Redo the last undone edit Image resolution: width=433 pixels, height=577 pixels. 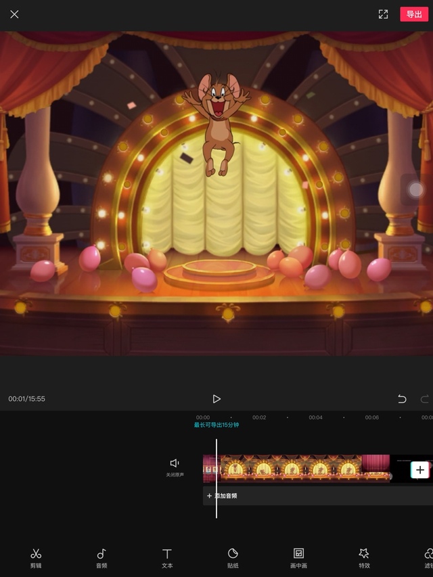coord(425,399)
